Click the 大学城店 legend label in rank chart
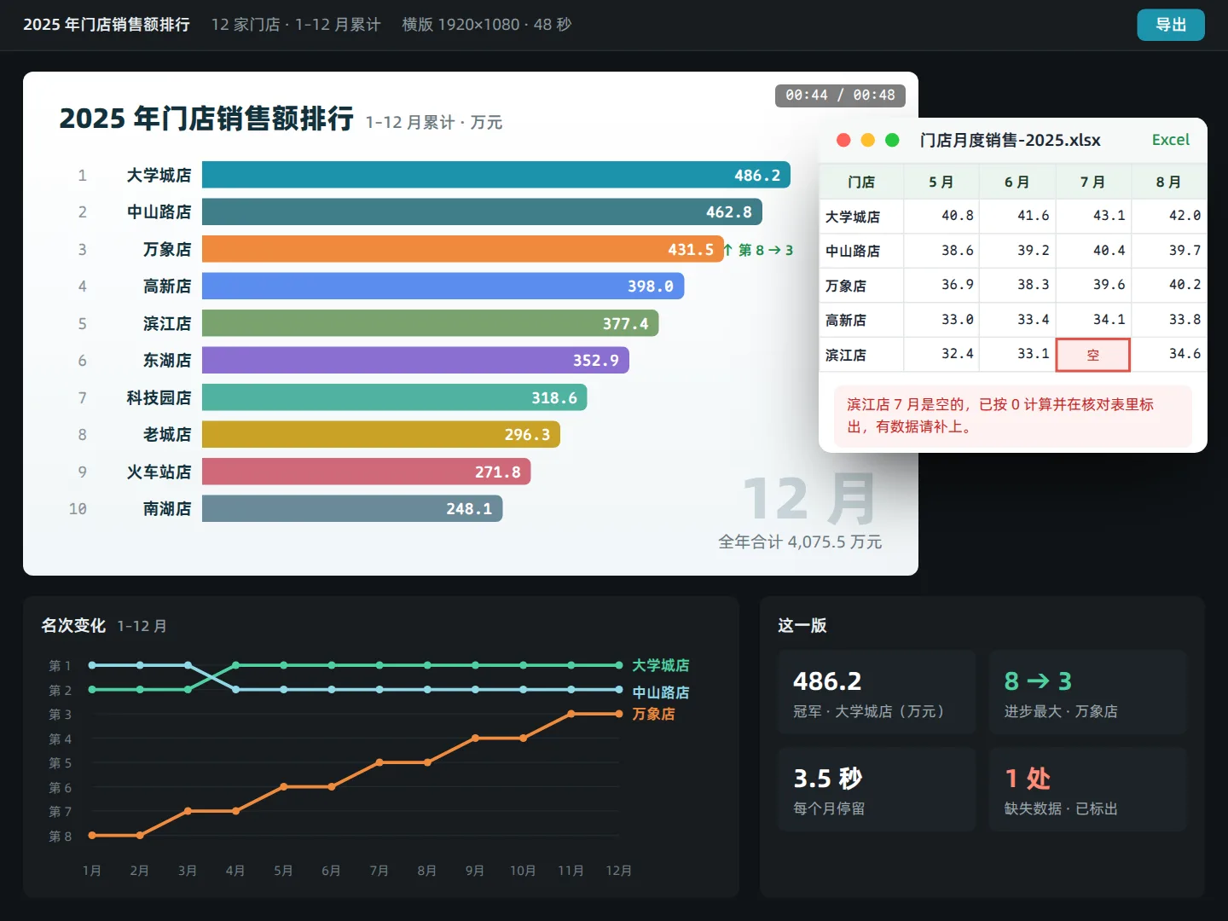The height and width of the screenshot is (921, 1228). tap(661, 665)
